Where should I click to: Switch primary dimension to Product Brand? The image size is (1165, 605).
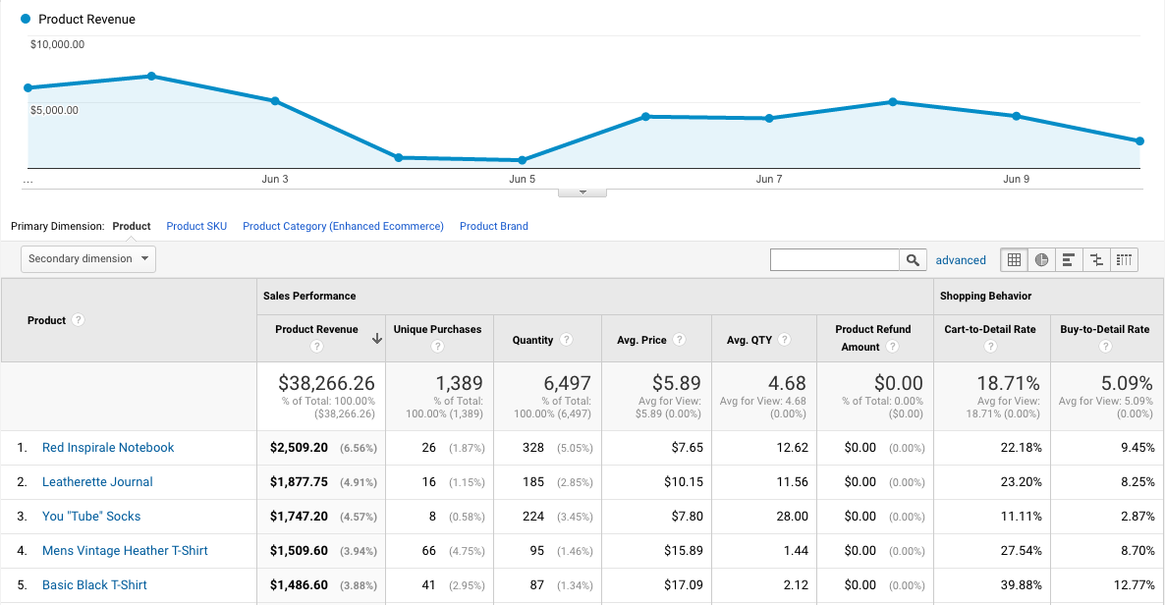click(494, 226)
